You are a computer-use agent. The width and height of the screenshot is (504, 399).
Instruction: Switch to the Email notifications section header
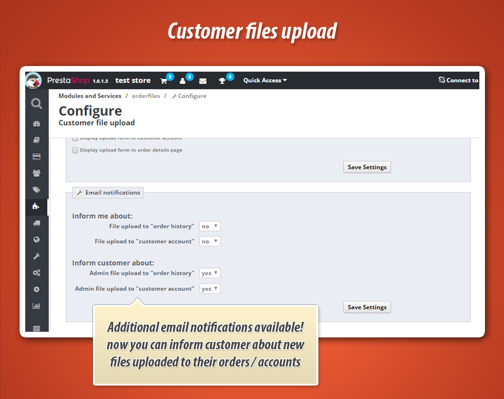(108, 192)
